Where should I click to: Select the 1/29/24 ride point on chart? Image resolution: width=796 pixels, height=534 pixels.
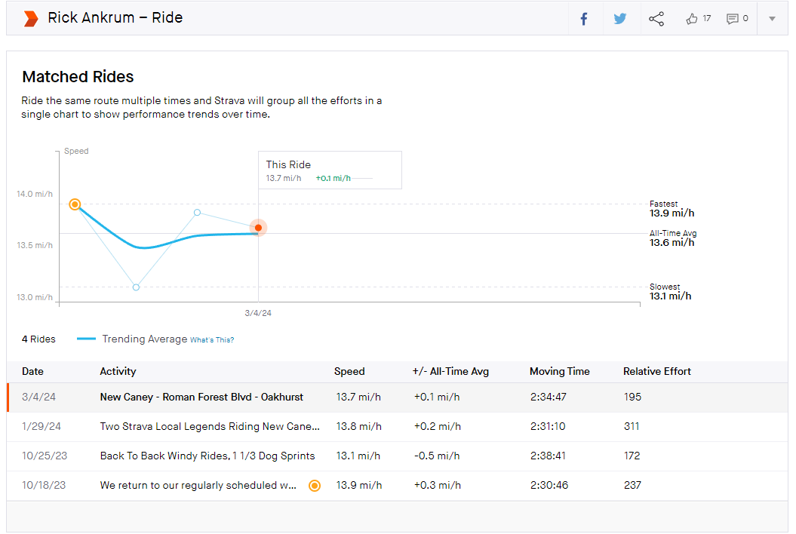click(x=197, y=212)
